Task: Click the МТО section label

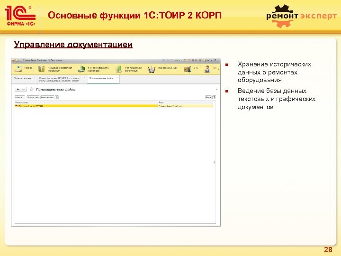Action: 196,68
